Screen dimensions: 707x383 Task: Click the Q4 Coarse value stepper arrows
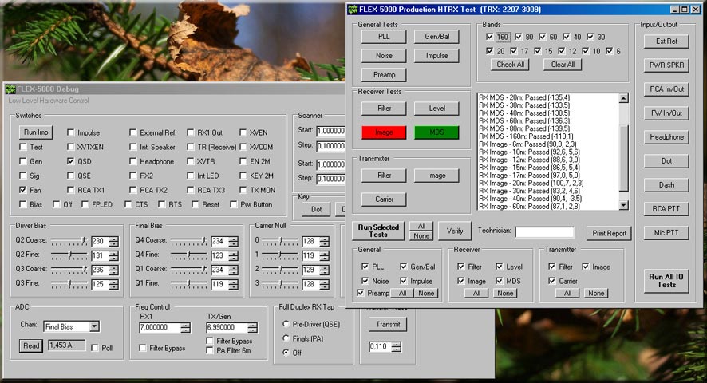tap(233, 241)
